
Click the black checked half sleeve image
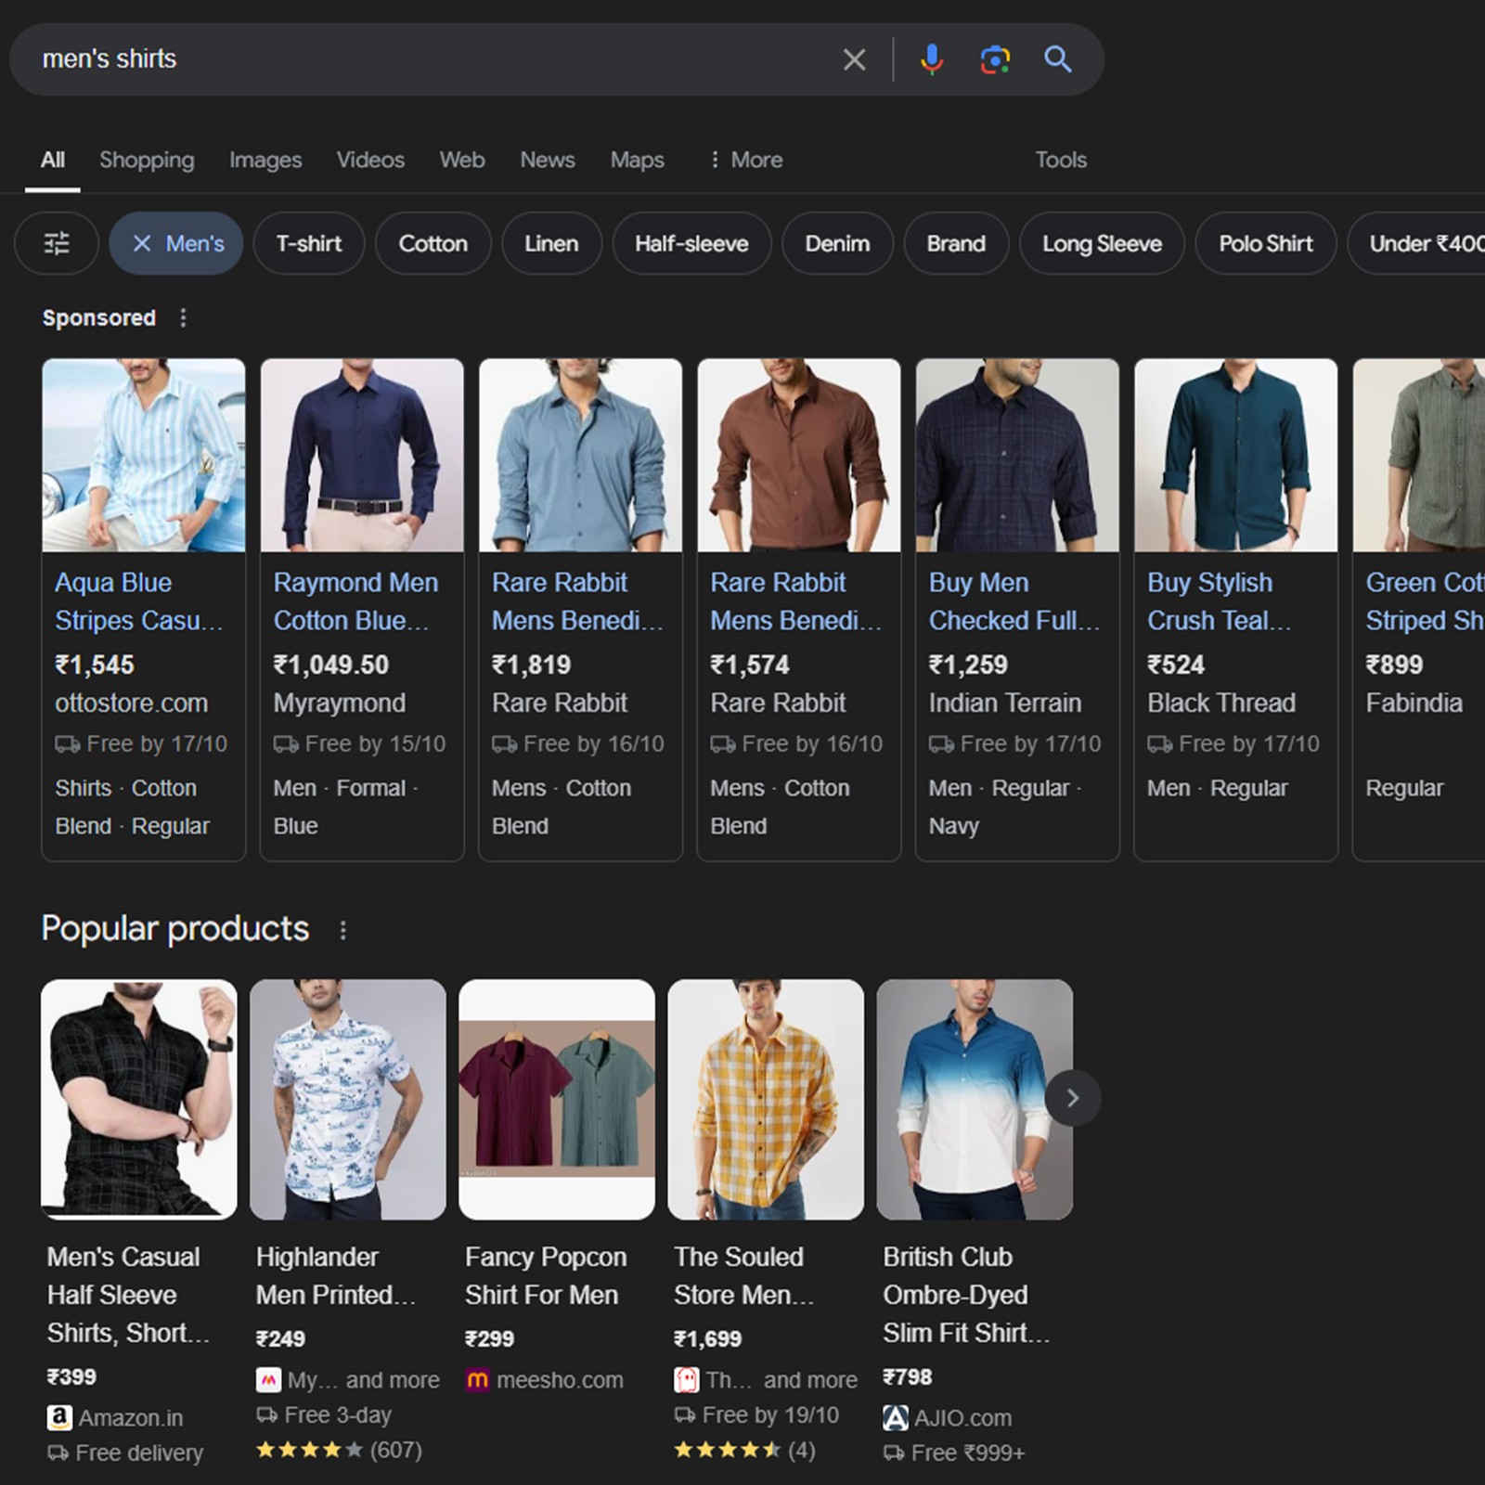139,1100
